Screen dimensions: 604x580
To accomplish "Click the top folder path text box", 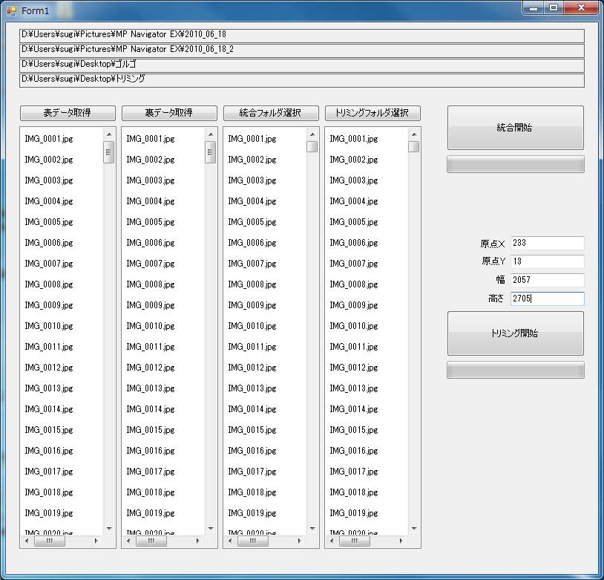I will click(301, 36).
